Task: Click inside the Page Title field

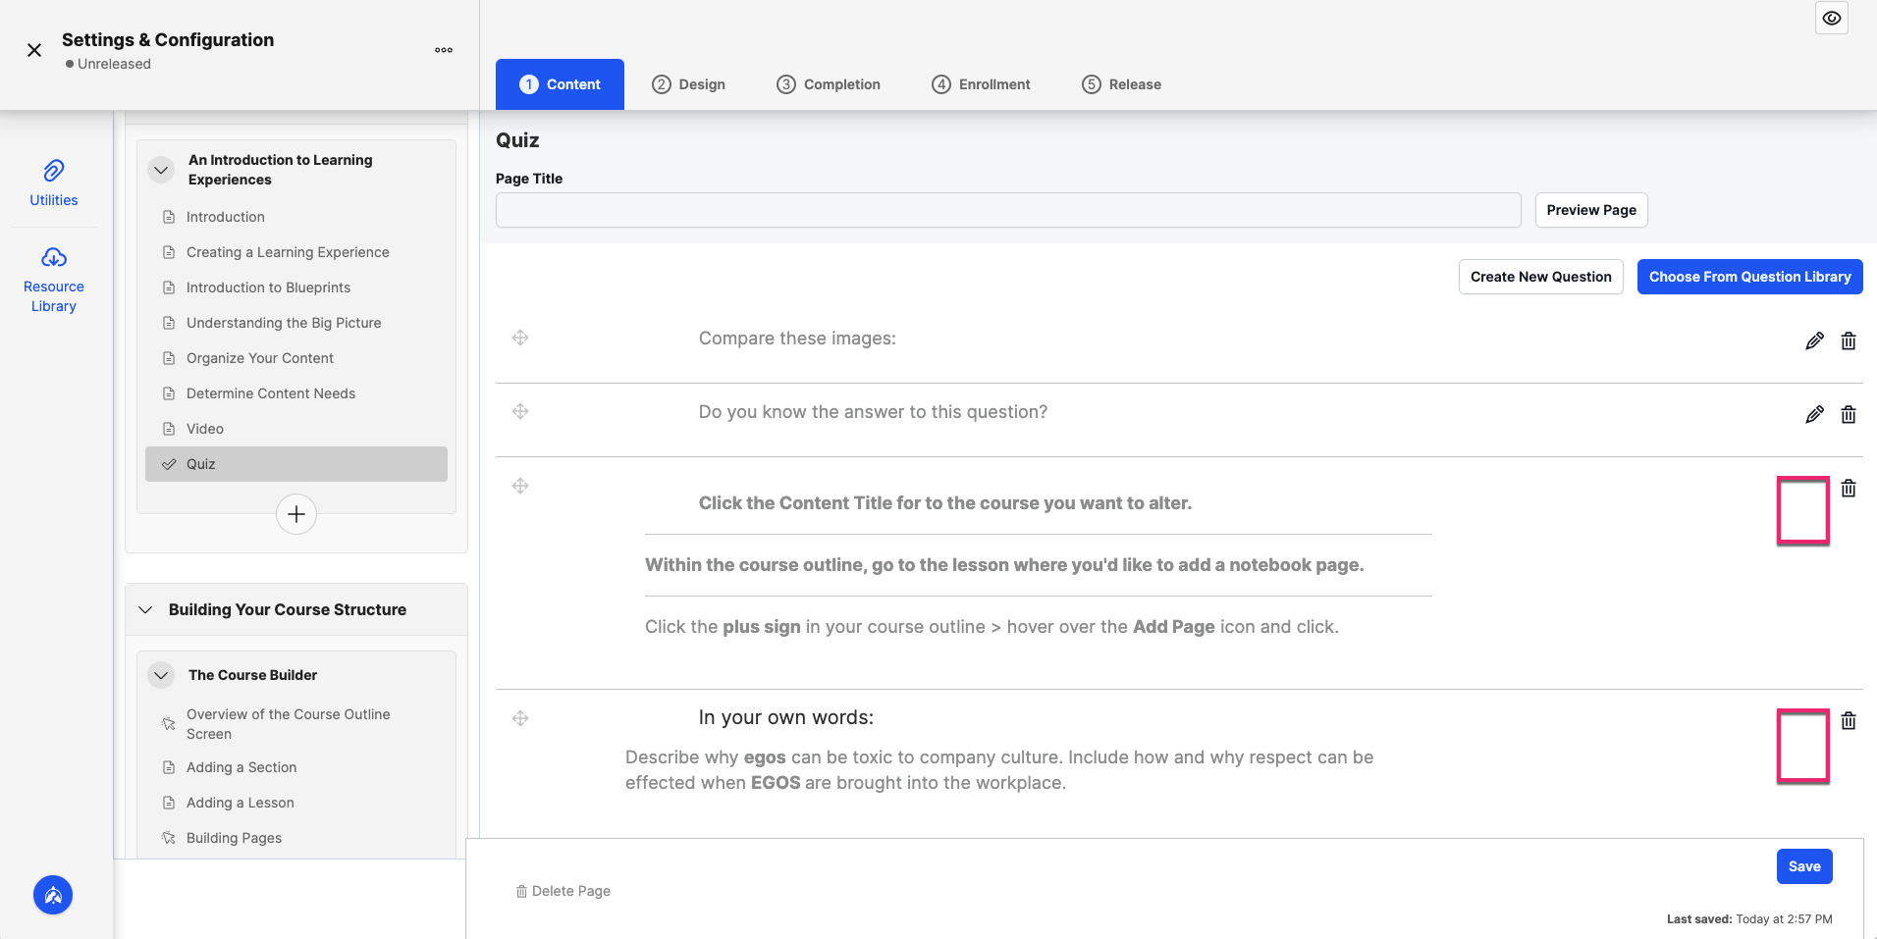Action: (x=1006, y=210)
